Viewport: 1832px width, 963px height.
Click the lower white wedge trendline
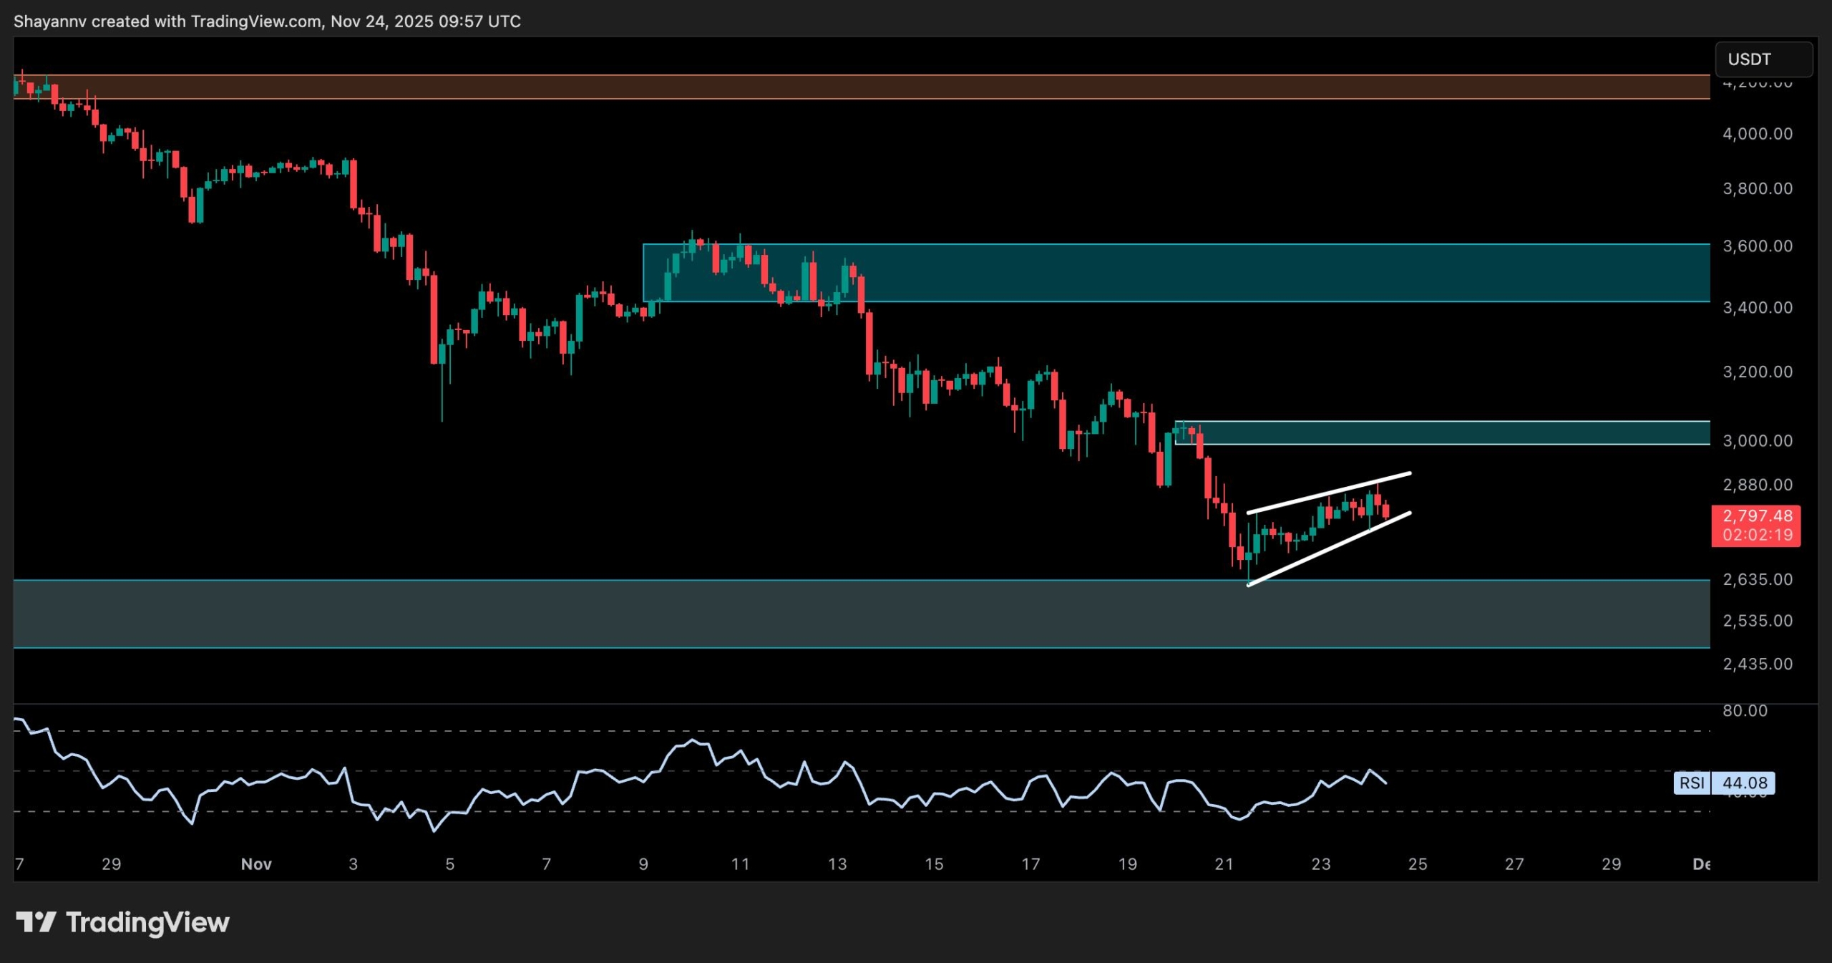coord(1328,549)
